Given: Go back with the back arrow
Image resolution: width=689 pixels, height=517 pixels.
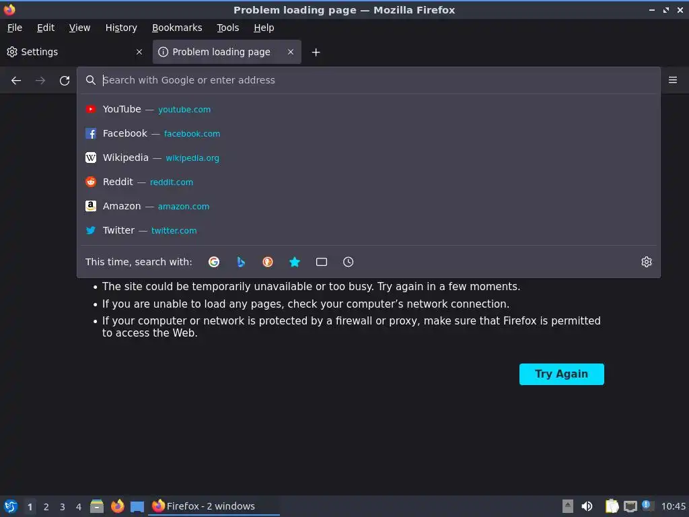Looking at the screenshot, I should pos(16,81).
